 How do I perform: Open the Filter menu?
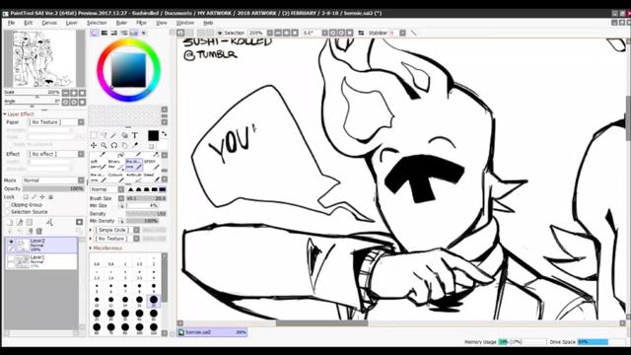tap(141, 23)
